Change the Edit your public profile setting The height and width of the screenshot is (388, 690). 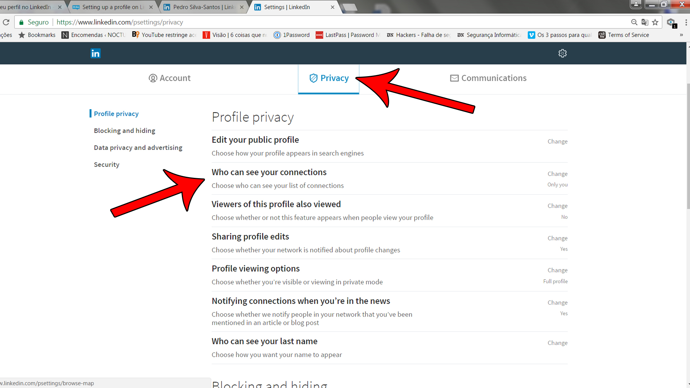click(557, 141)
